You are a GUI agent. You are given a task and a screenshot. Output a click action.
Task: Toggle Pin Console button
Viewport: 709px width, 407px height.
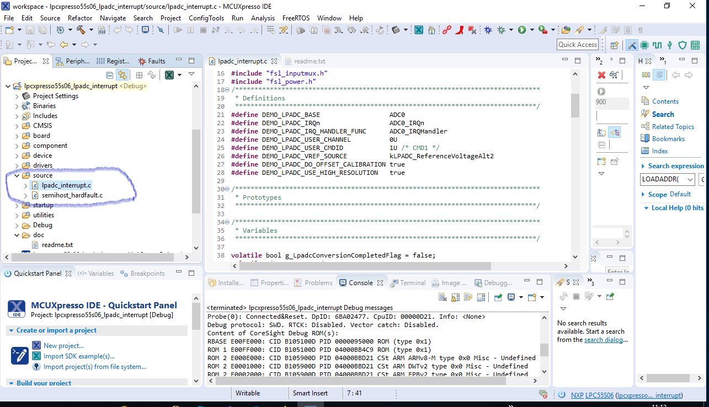tap(498, 297)
